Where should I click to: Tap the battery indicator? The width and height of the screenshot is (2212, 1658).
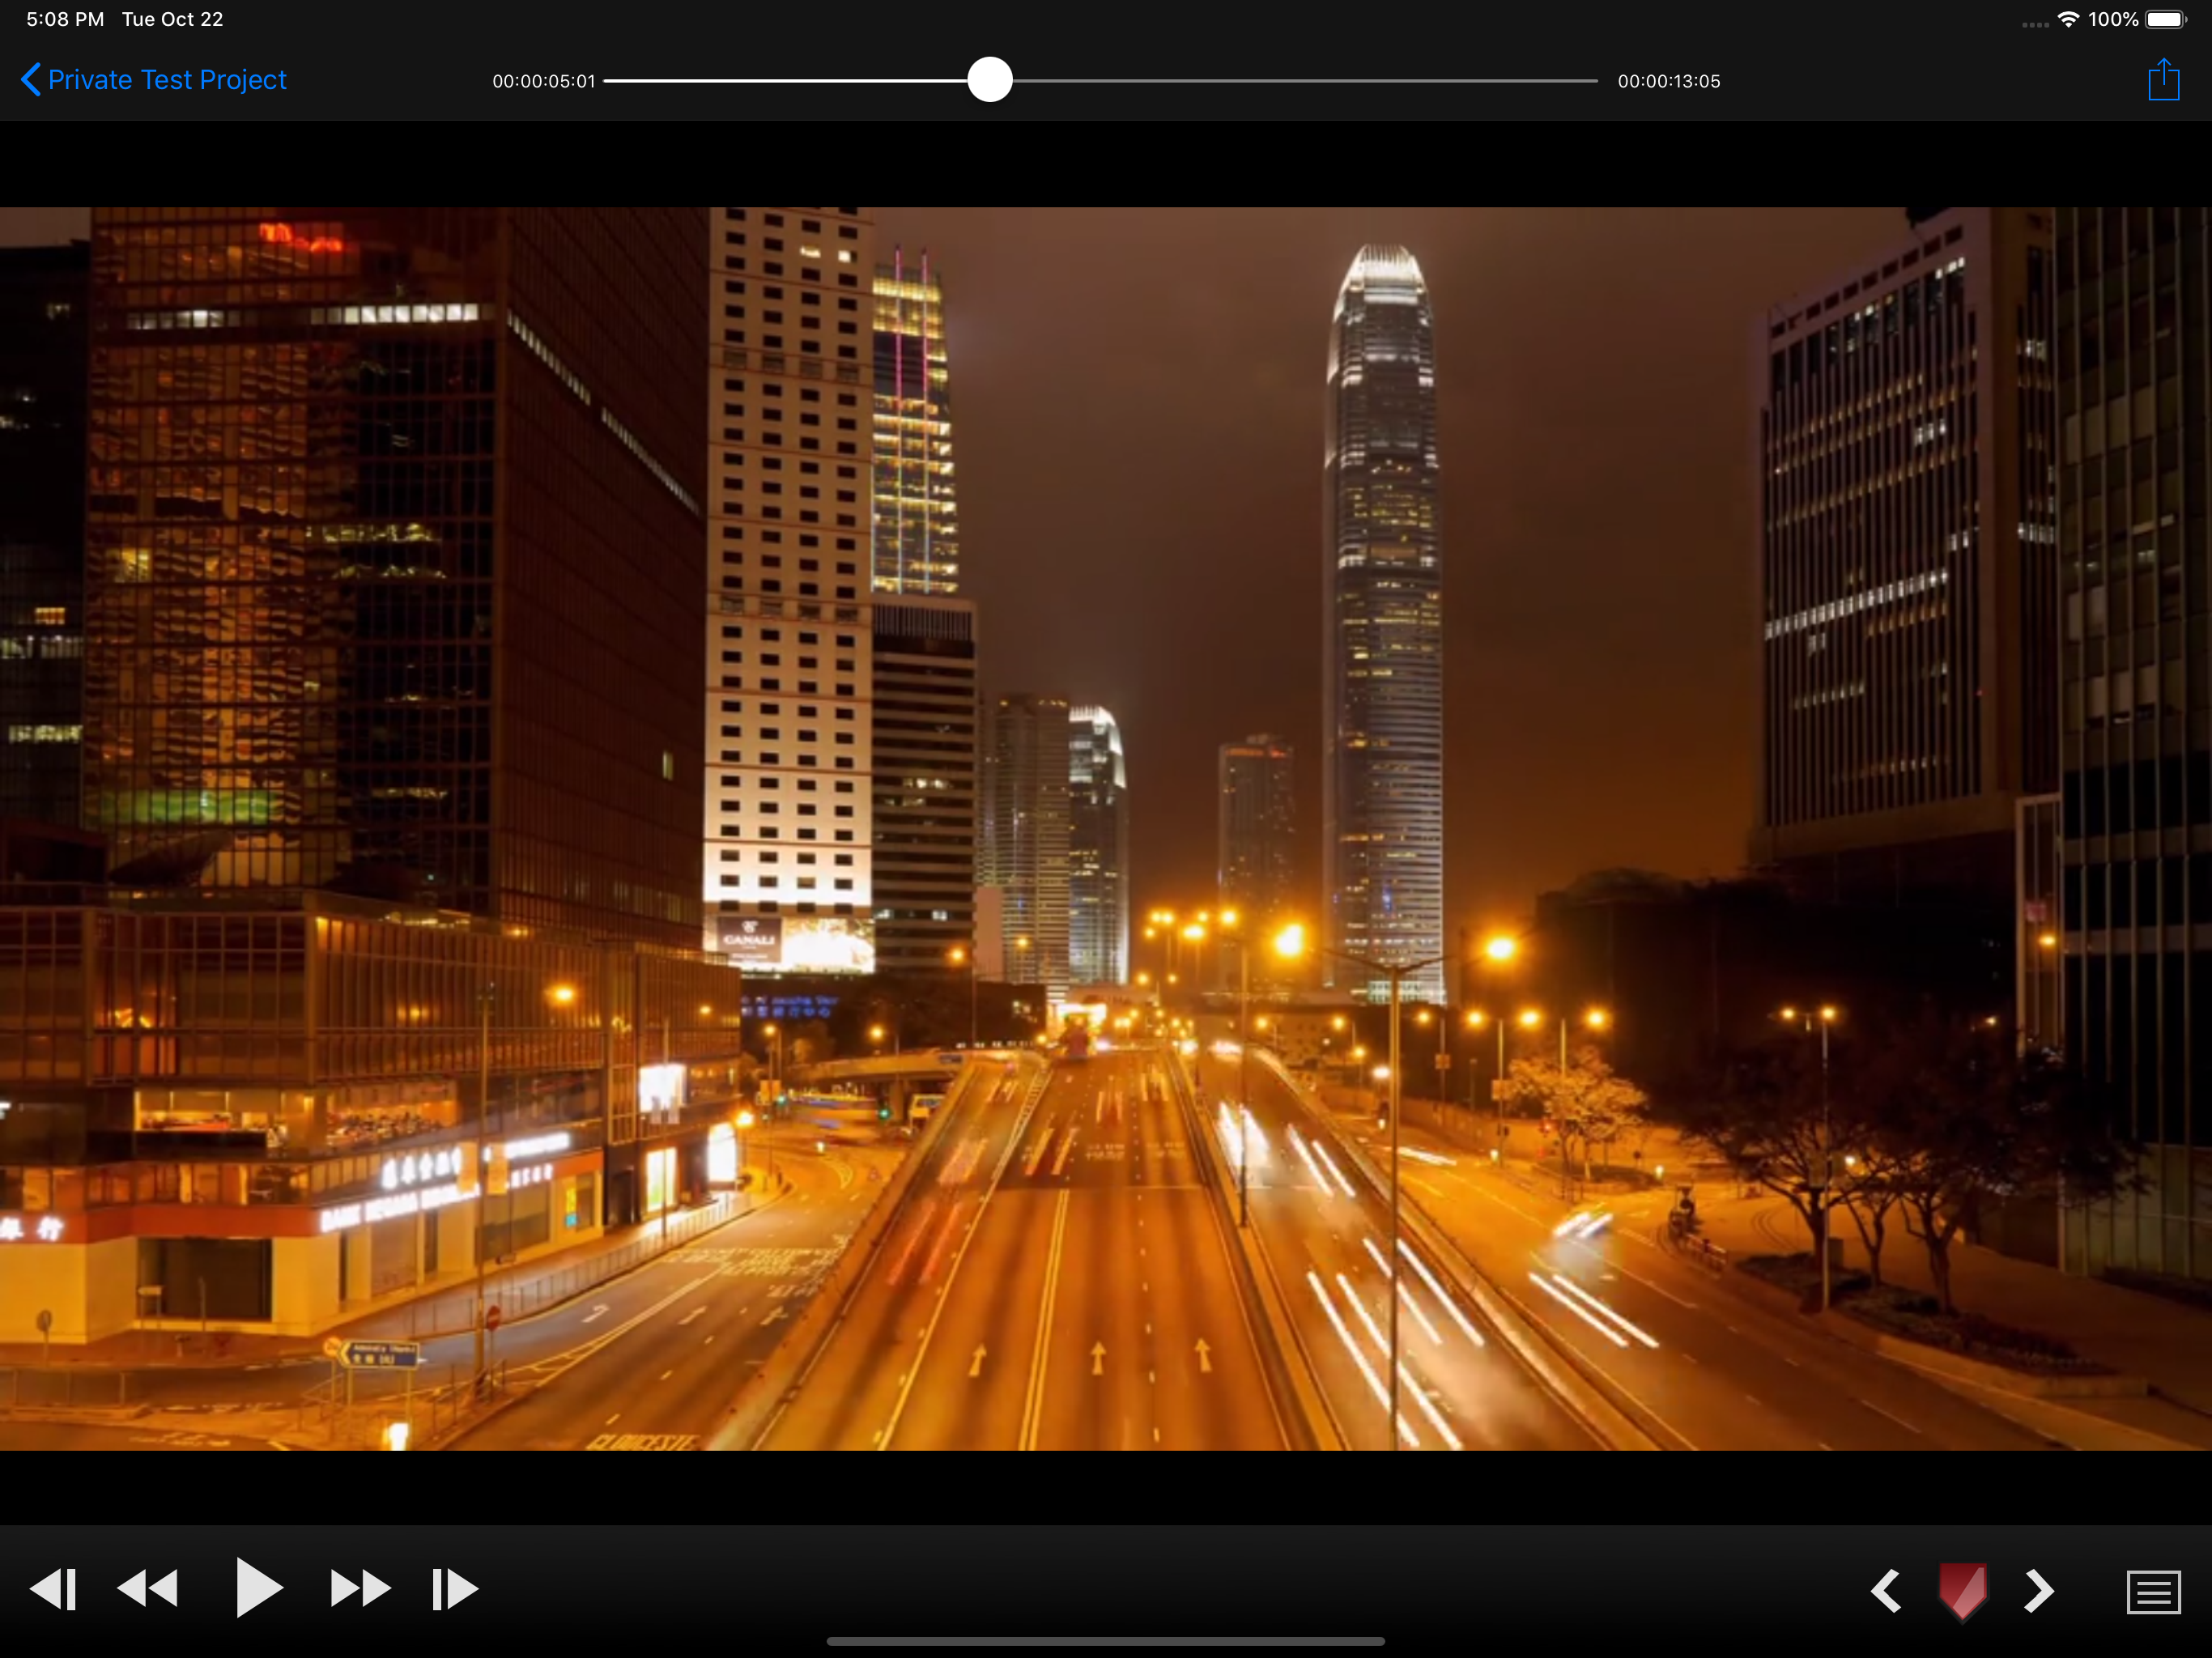click(2166, 19)
